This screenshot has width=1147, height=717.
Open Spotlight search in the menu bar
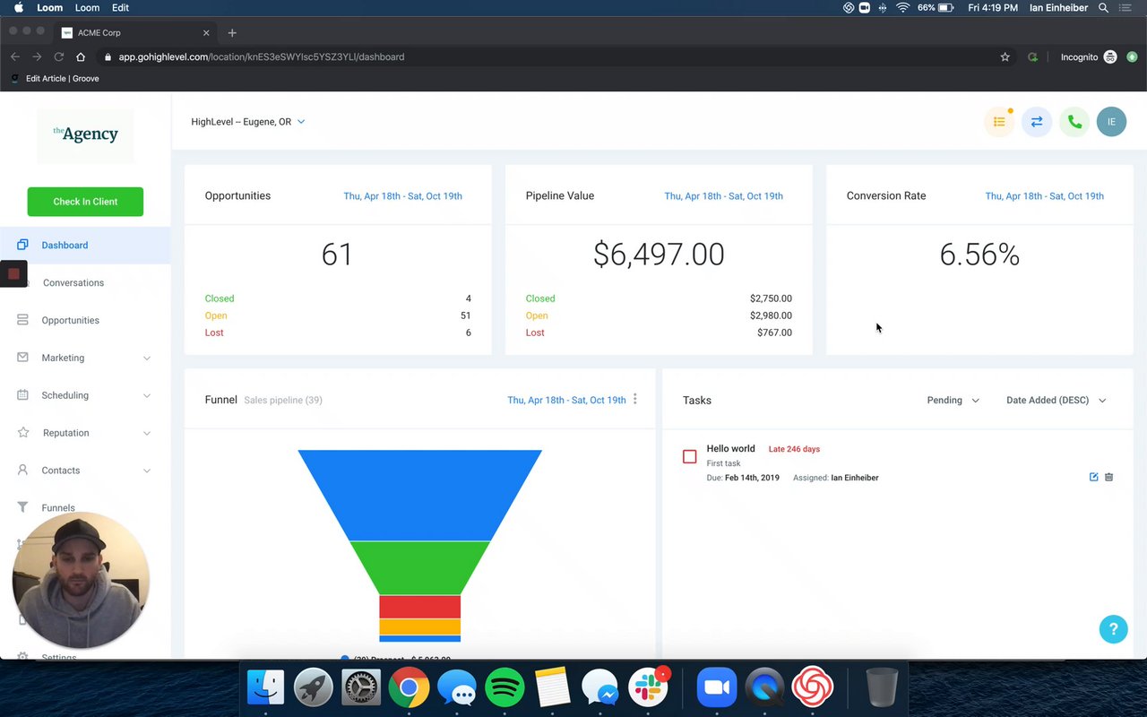(1103, 7)
